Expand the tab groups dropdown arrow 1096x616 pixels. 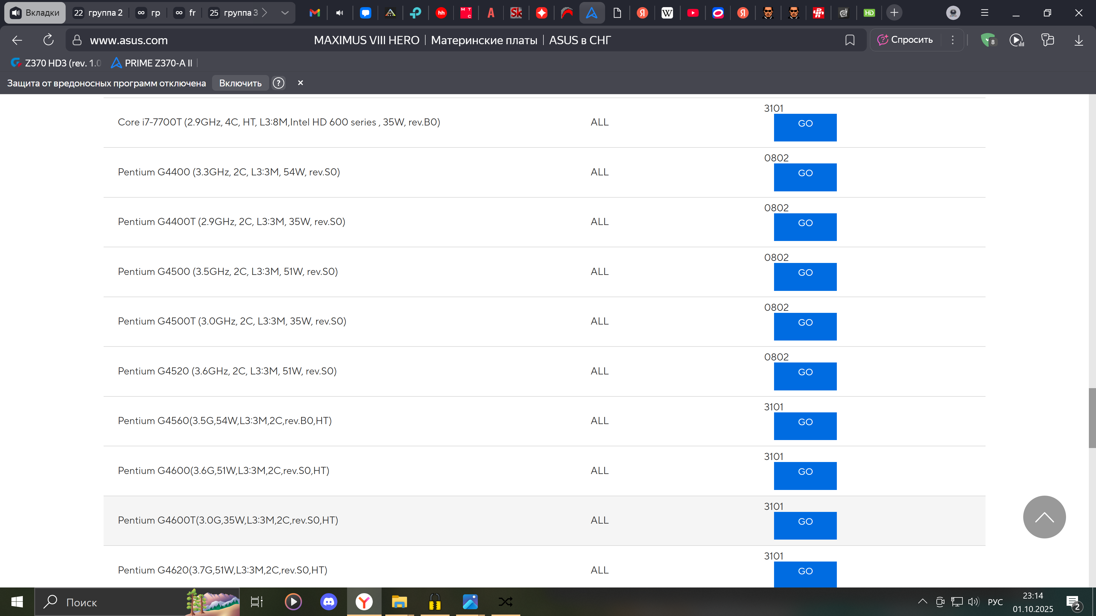pyautogui.click(x=285, y=13)
